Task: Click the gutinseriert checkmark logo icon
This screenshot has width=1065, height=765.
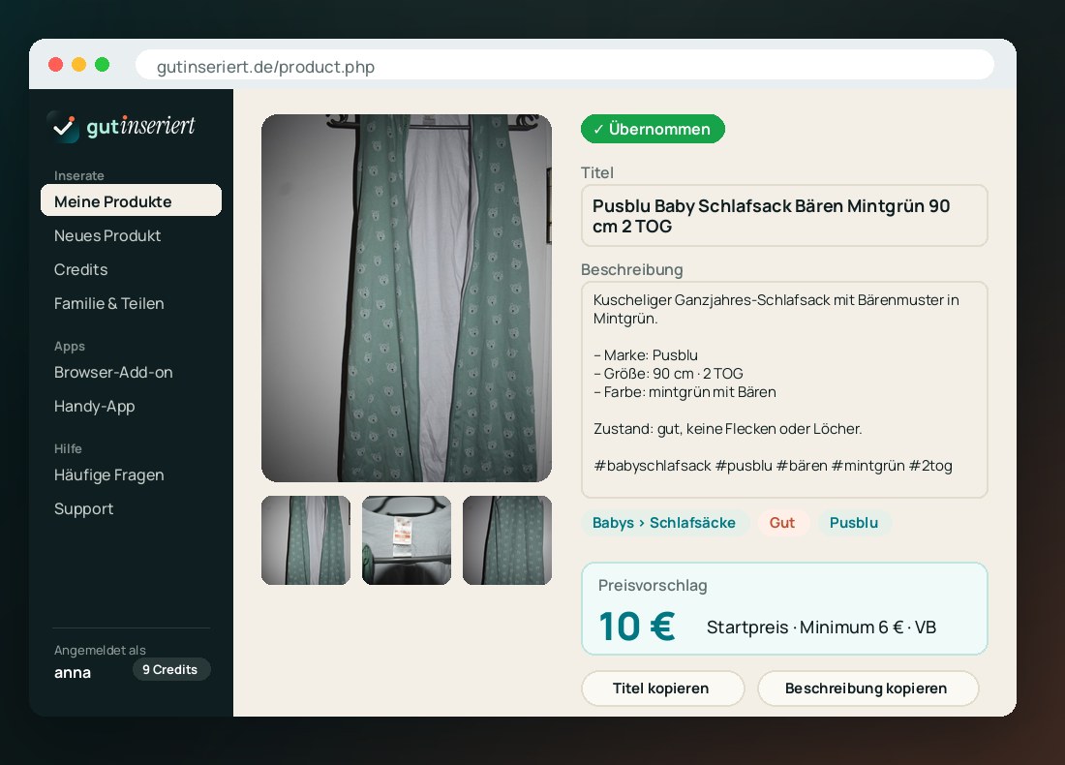Action: tap(63, 126)
